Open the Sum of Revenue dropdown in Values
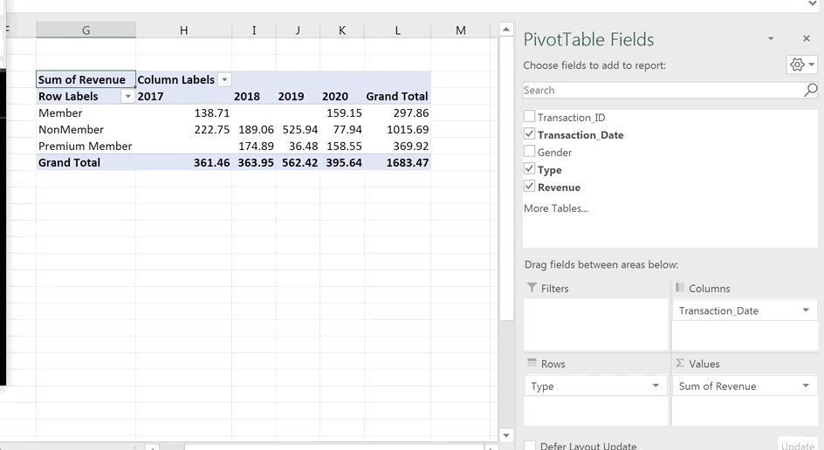Screen dimensions: 824x450 pos(806,386)
